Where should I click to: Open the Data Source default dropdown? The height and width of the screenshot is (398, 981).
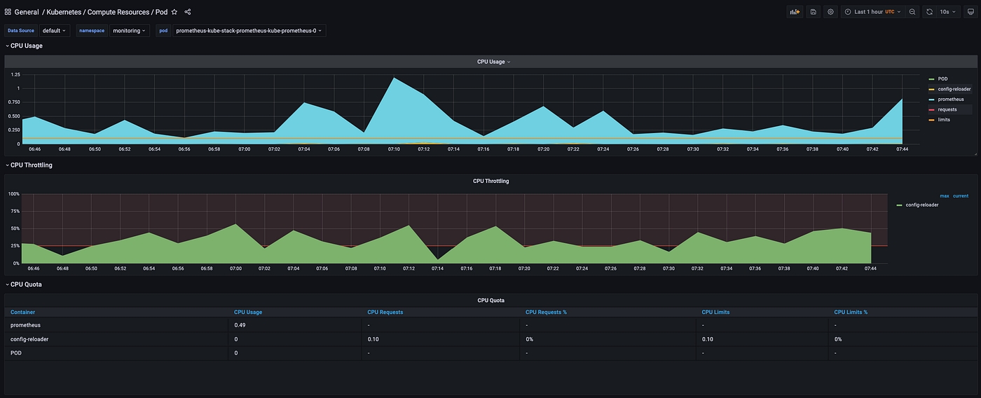[x=54, y=31]
